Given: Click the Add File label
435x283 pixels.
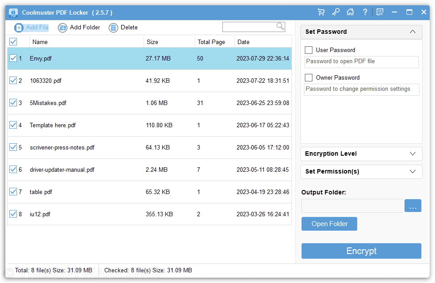Looking at the screenshot, I should click(x=37, y=28).
